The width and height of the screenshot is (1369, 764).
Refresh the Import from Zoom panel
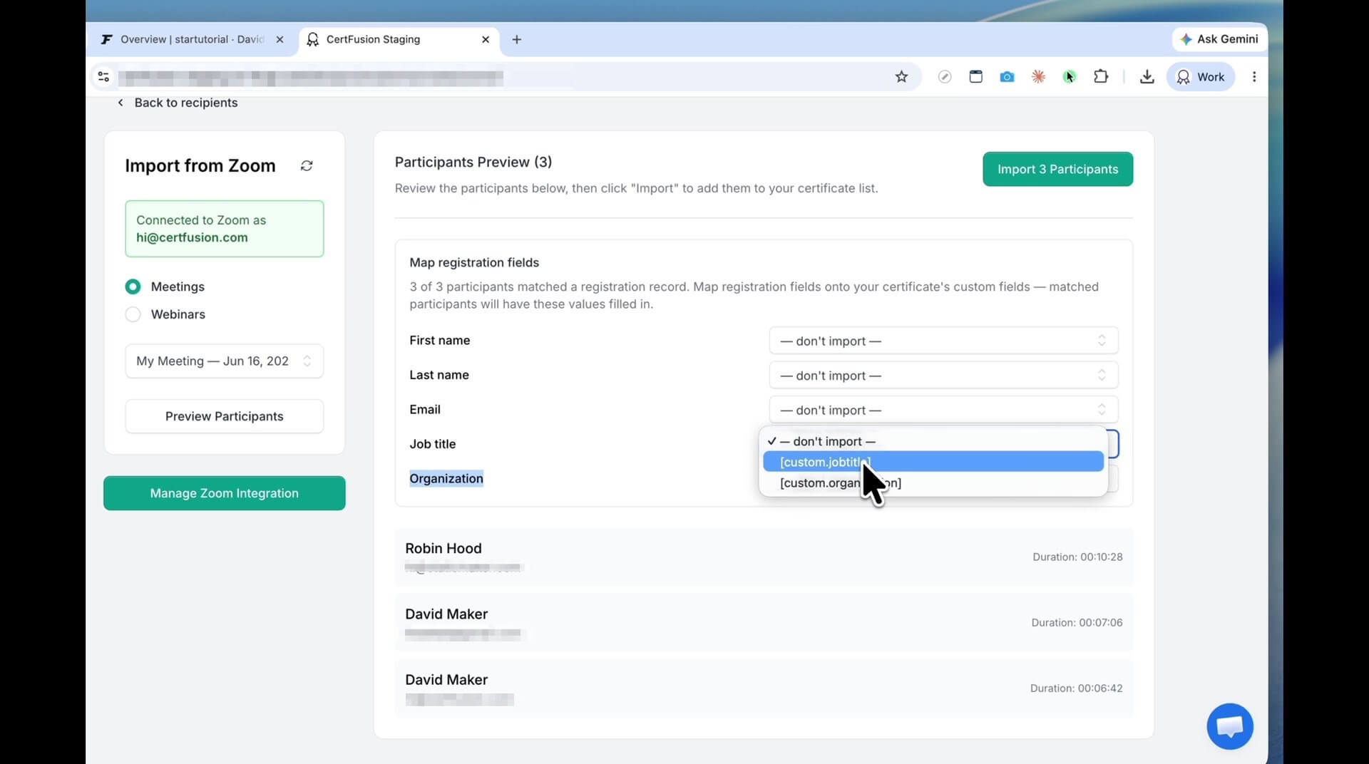(x=307, y=166)
